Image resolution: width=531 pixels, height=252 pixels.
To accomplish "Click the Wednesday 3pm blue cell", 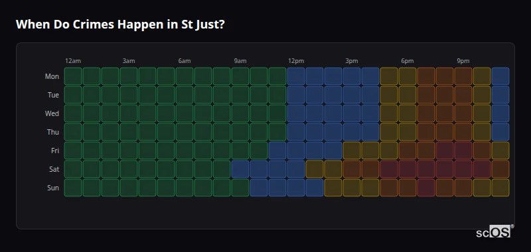I will (352, 113).
